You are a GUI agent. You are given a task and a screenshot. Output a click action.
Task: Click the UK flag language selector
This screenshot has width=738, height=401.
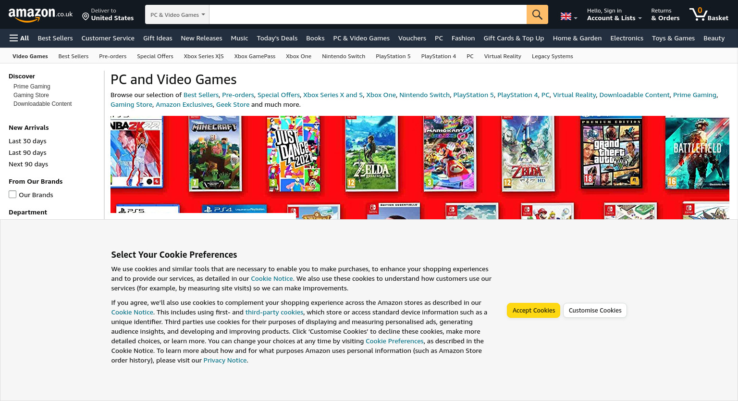tap(569, 17)
